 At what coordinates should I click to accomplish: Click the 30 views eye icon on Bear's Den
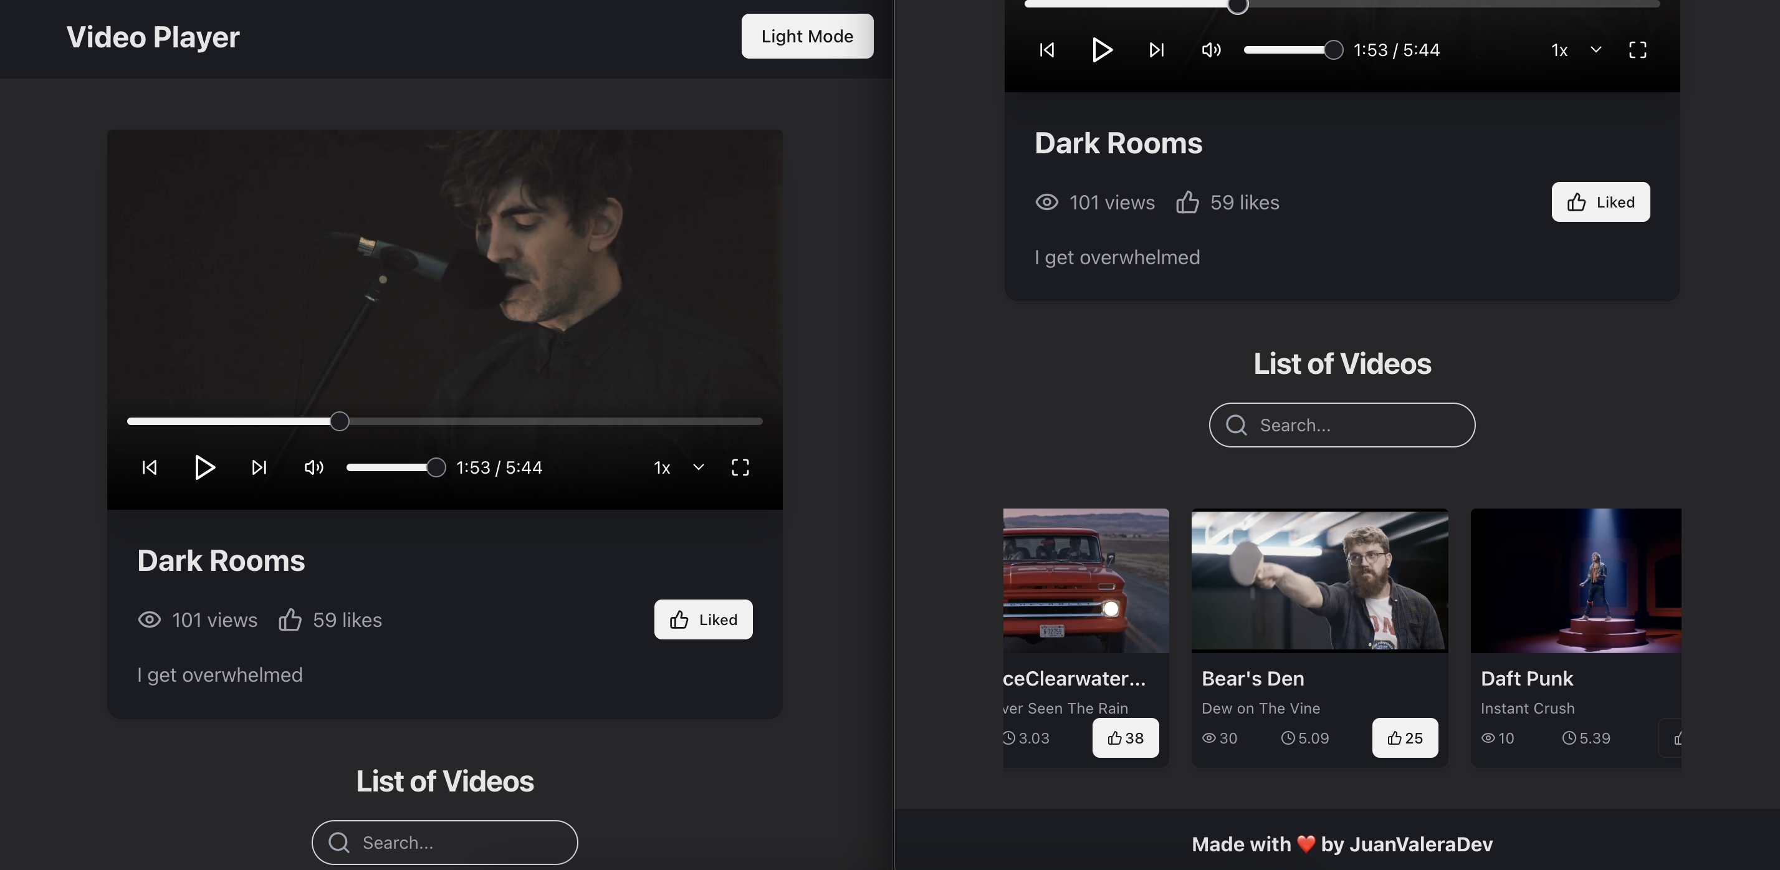[1208, 738]
